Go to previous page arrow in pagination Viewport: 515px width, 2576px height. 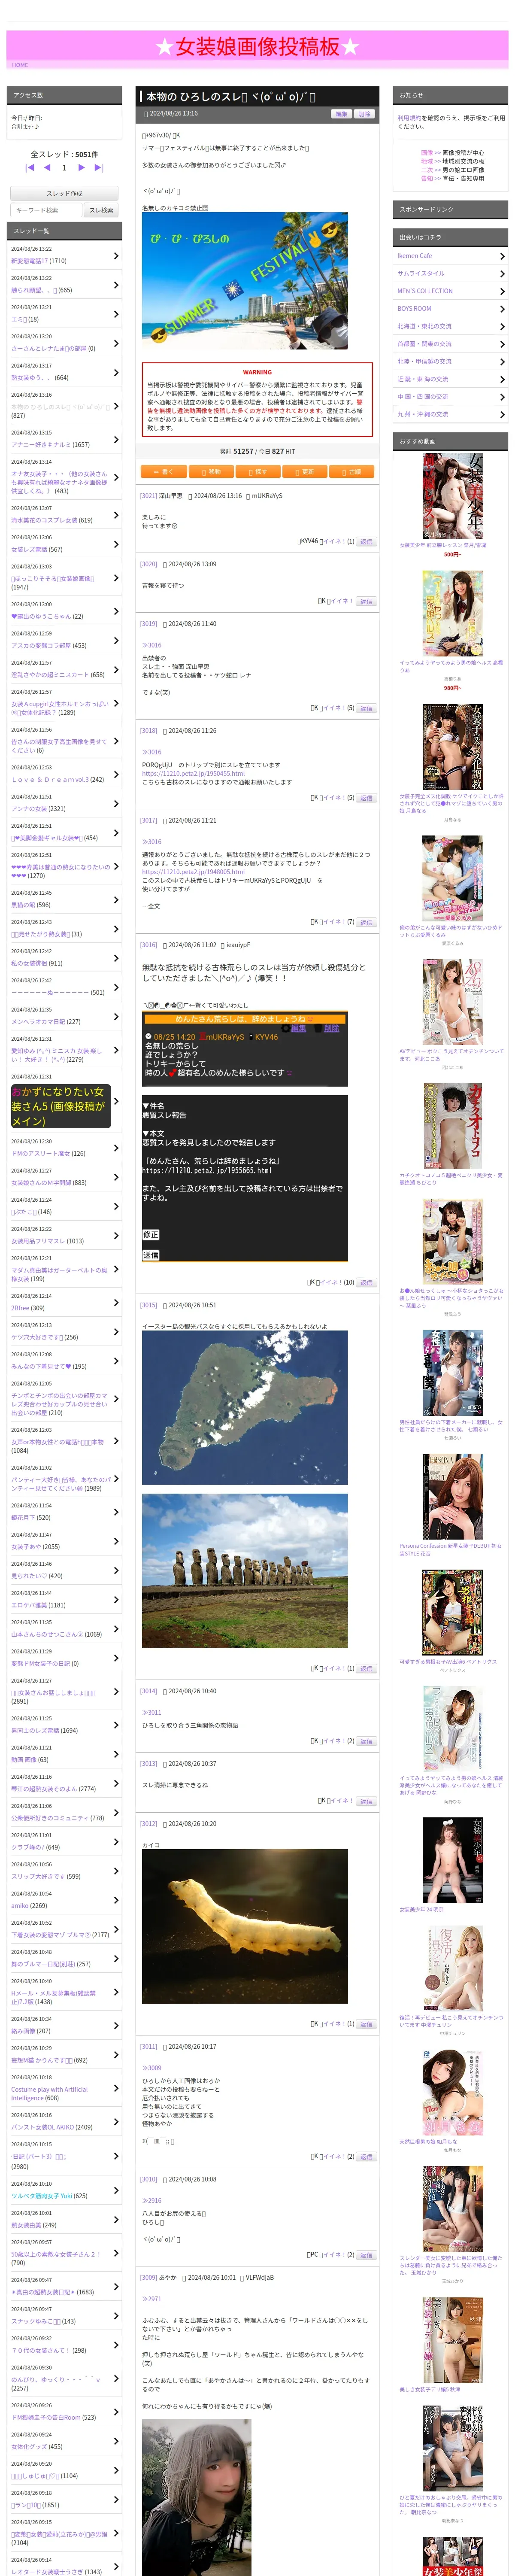(x=47, y=168)
